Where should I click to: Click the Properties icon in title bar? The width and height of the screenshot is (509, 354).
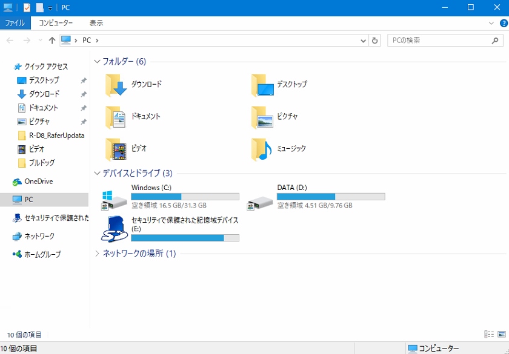tap(27, 7)
